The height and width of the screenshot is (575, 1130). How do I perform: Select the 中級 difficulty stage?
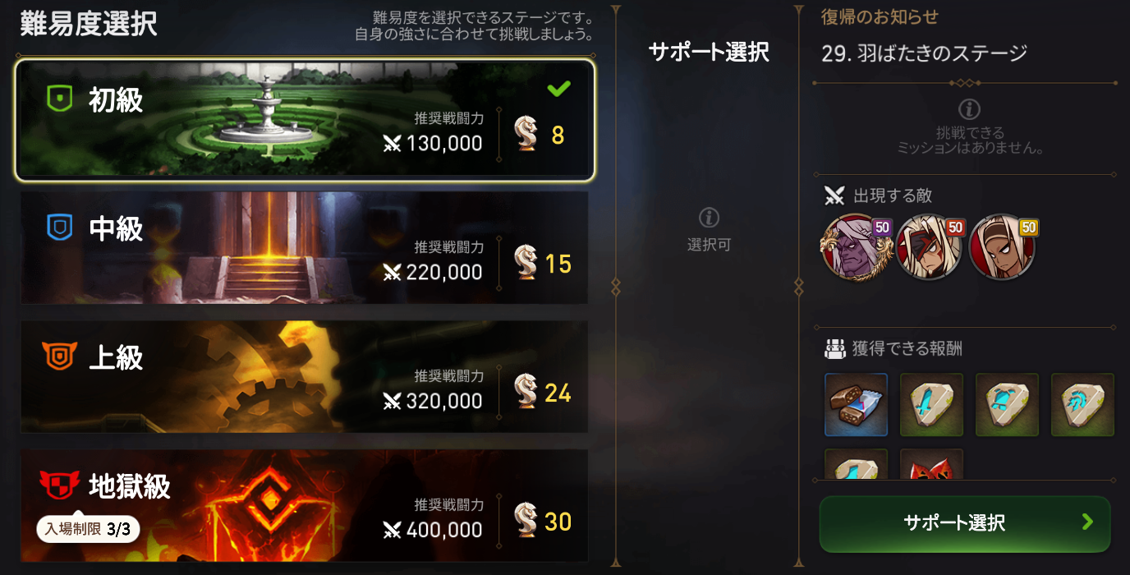[x=305, y=248]
